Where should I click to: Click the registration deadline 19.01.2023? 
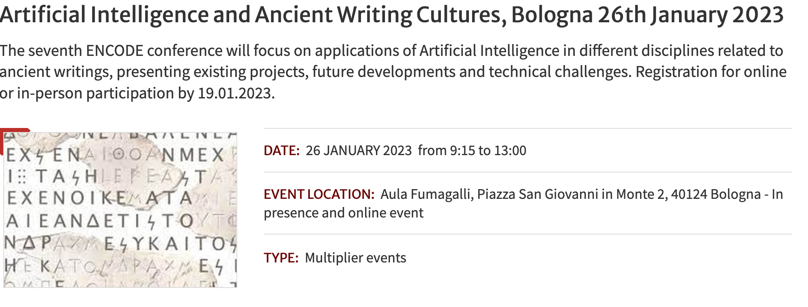pyautogui.click(x=234, y=93)
